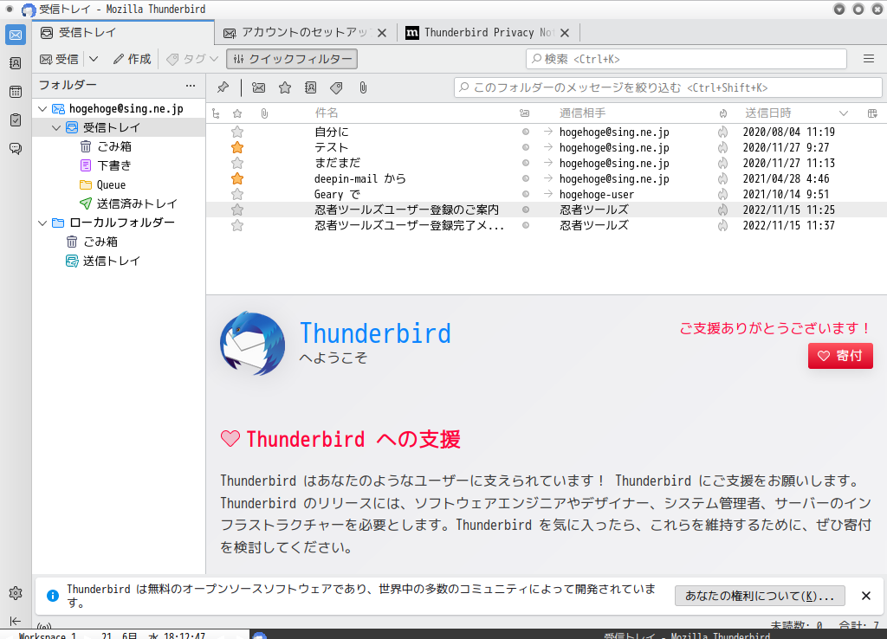Screen dimensions: 887x639
Task: Toggle the Quick Filter (クイックフィルター) button
Action: (x=292, y=59)
